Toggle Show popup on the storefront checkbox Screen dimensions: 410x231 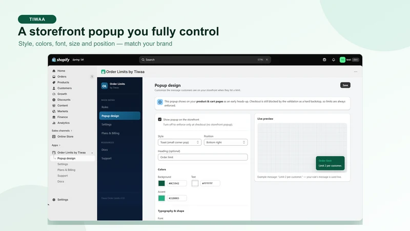160,120
